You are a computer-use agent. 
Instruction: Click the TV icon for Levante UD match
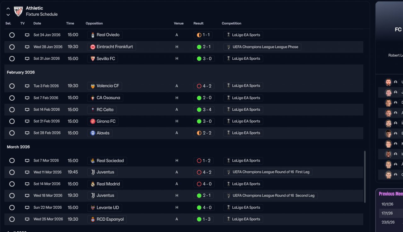(x=27, y=207)
